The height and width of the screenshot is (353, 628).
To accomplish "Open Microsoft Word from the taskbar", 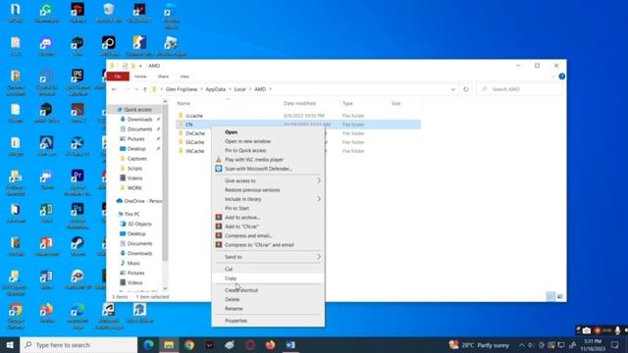I will [290, 344].
